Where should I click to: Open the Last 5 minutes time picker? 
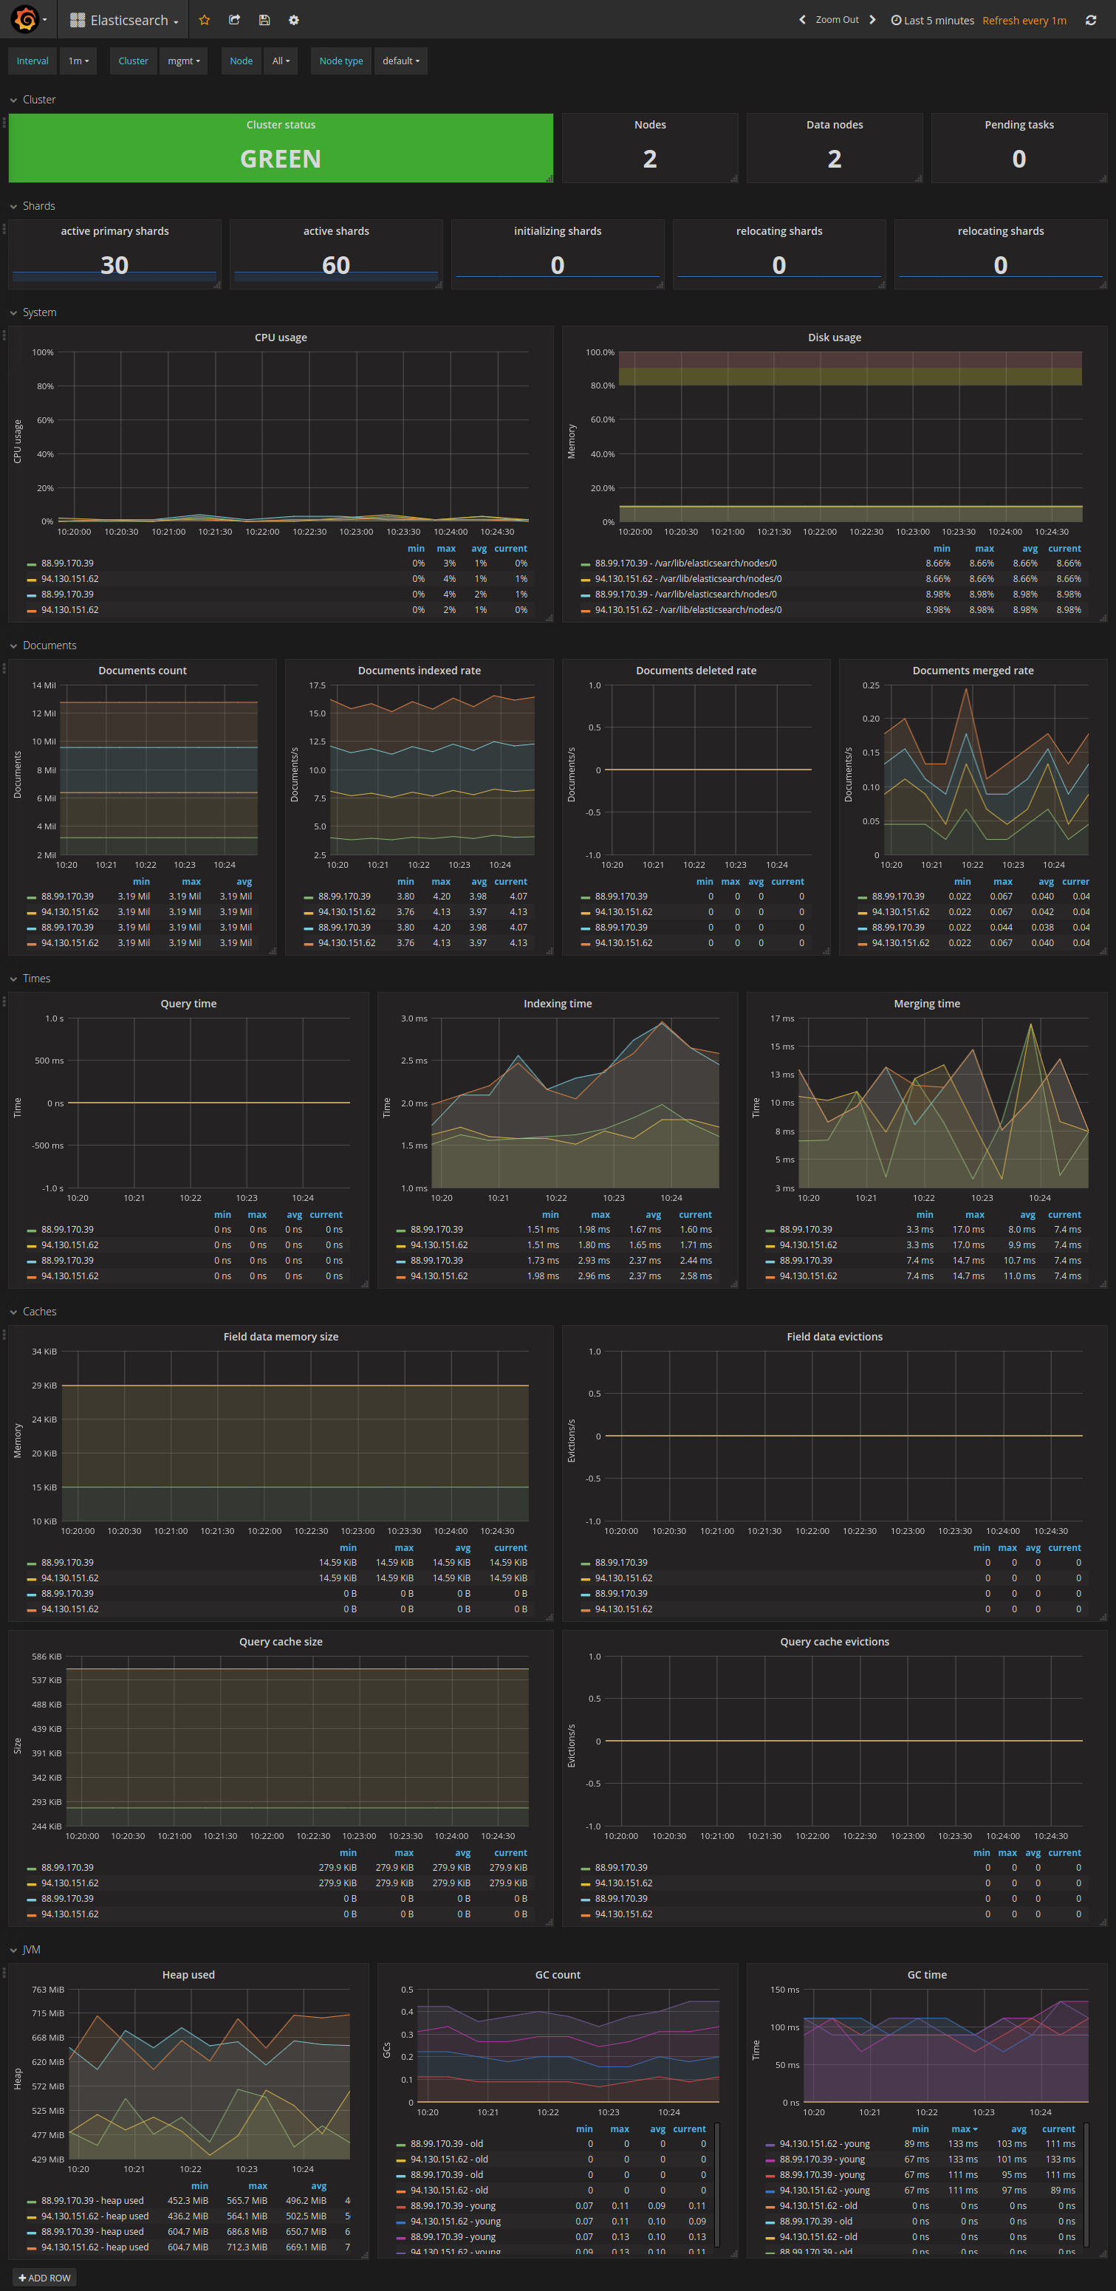click(x=932, y=19)
